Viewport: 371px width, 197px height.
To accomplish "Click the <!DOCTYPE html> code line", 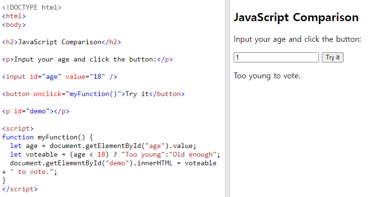I will pyautogui.click(x=32, y=8).
